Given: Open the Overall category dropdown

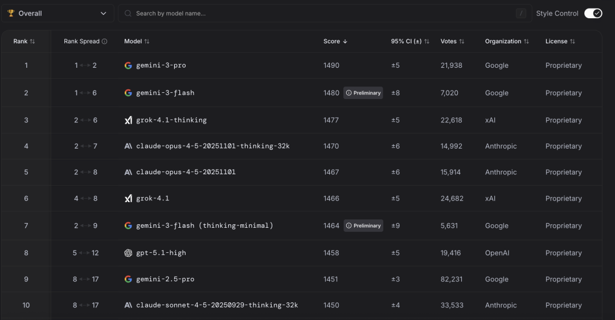Looking at the screenshot, I should point(58,13).
